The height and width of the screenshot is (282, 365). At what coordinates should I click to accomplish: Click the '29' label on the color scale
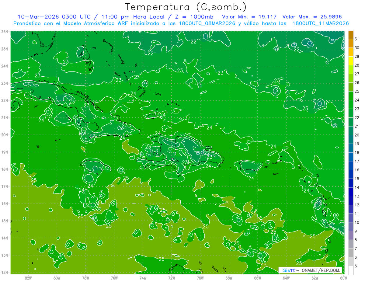coord(357,56)
